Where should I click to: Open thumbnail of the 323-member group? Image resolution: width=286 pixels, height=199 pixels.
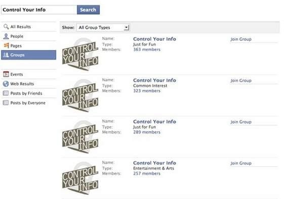[80, 95]
